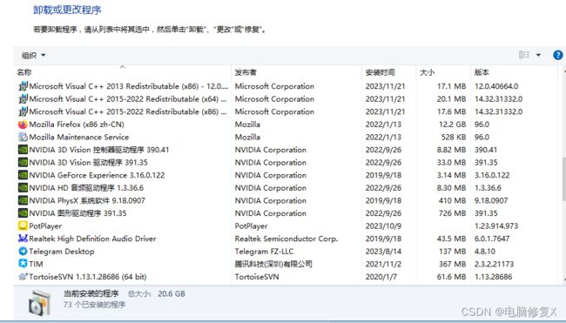The image size is (566, 323).
Task: Click the installed programs icon in details pane
Action: (x=40, y=302)
